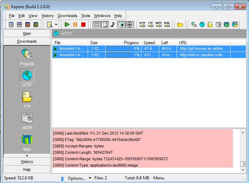The height and width of the screenshot is (183, 249).
Task: Sort by the Progress column header
Action: (123, 42)
